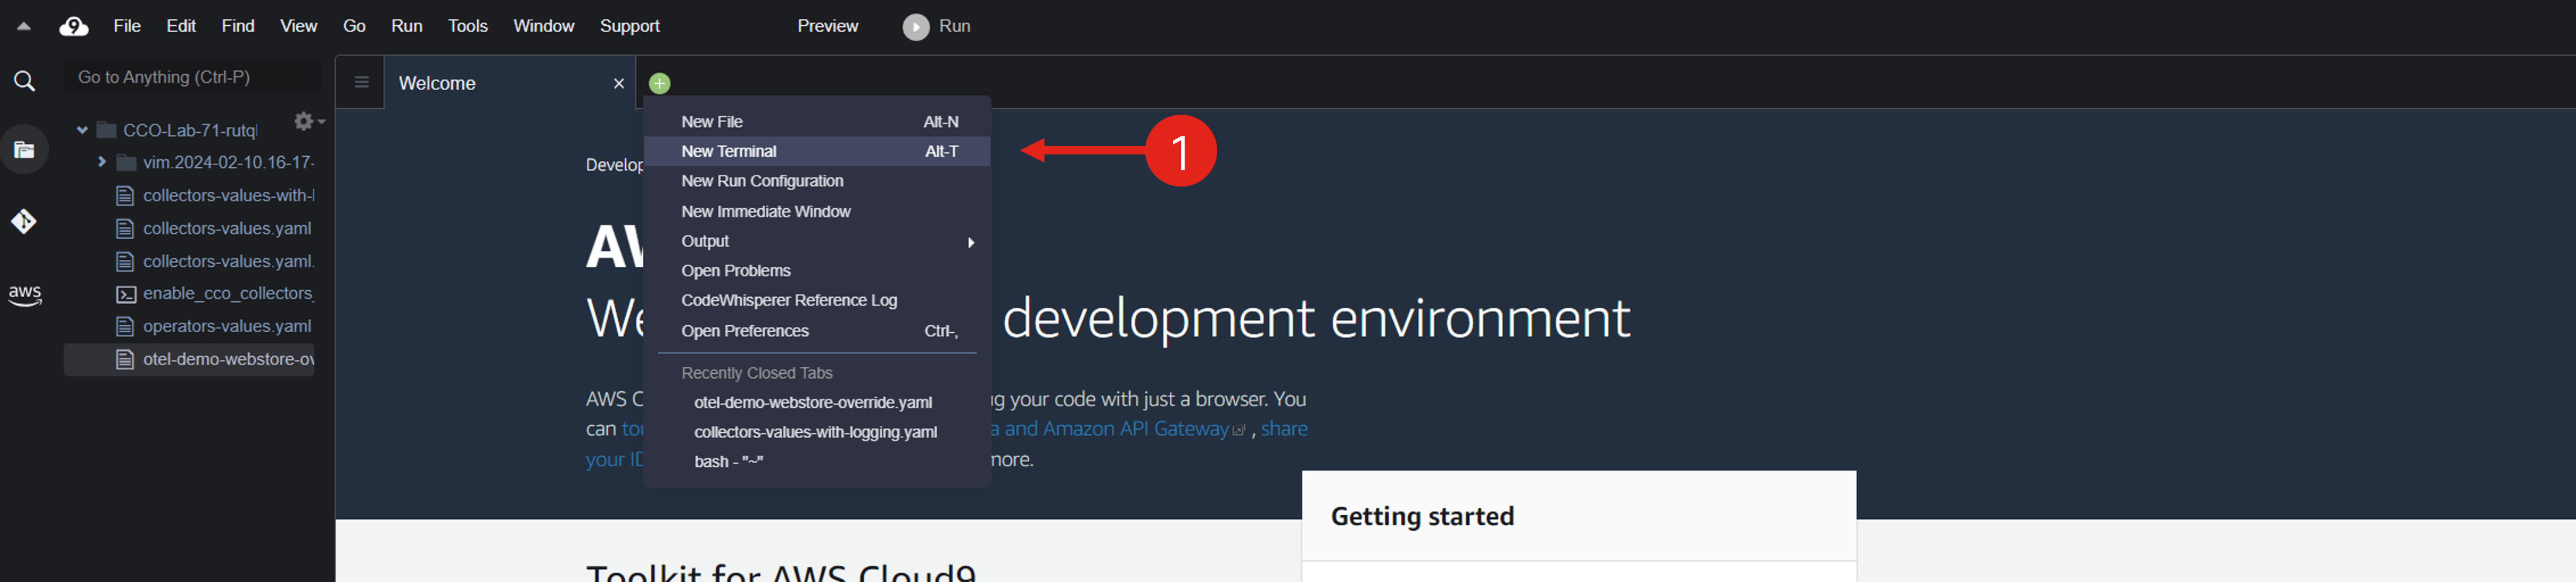Viewport: 2576px width, 582px height.
Task: Open the Source Control git panel
Action: pyautogui.click(x=24, y=222)
